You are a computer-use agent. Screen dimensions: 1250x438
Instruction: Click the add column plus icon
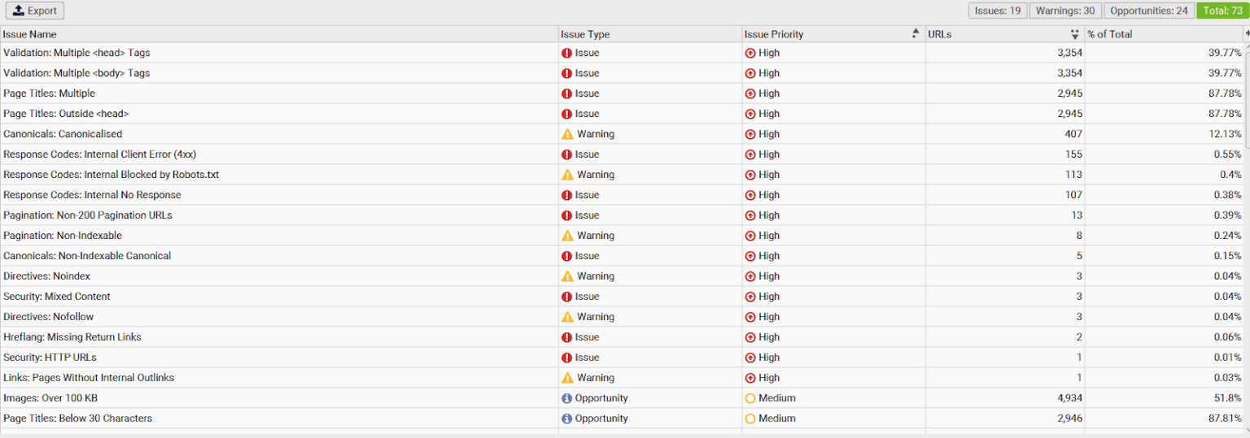pos(1247,33)
